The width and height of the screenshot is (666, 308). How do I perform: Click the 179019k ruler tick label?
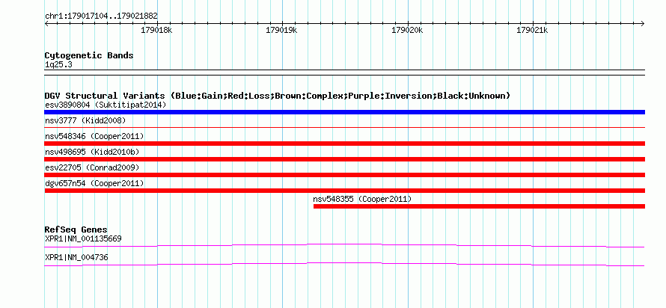coord(282,30)
